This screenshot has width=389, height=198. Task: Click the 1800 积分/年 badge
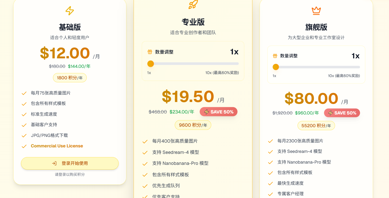point(70,78)
